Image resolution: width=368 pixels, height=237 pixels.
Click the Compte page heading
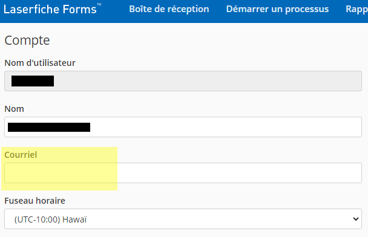pos(27,41)
